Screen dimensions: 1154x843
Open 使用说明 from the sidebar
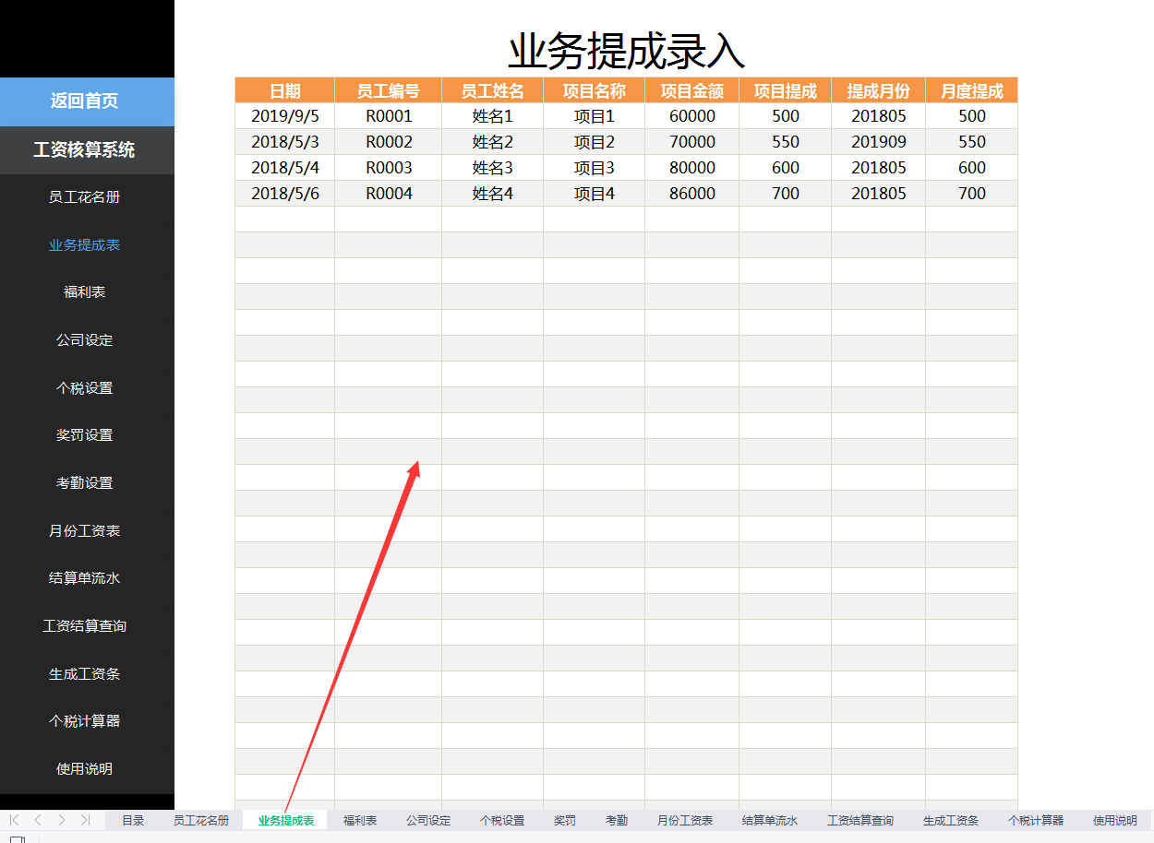tap(87, 767)
